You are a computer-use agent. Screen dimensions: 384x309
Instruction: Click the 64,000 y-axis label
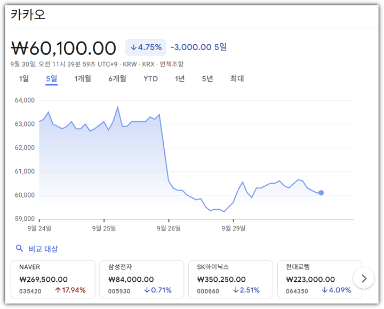click(x=25, y=100)
